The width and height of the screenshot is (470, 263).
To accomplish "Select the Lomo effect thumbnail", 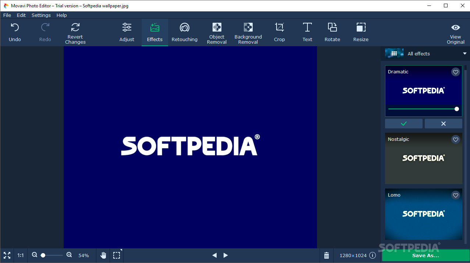I will coord(424,214).
